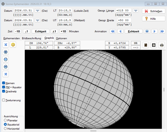Enable the Texturierung checkbox

pos(4,100)
